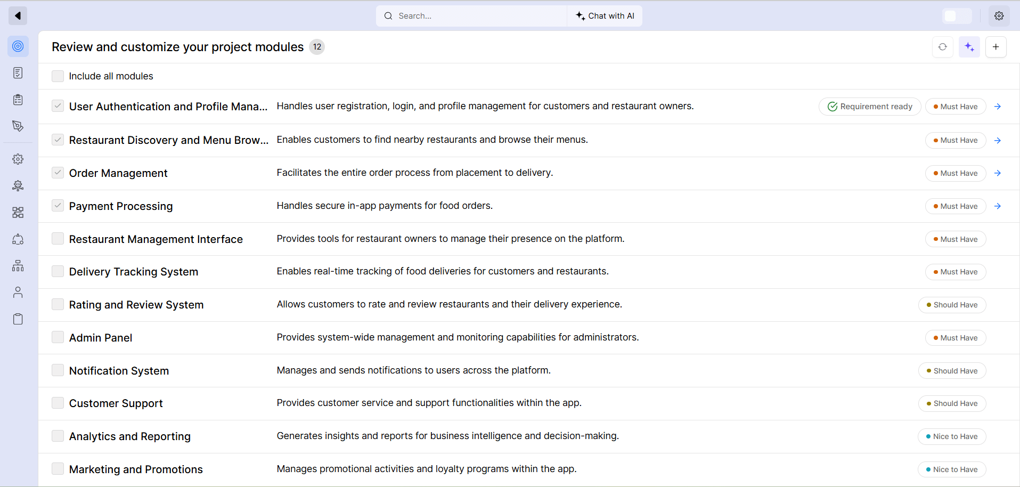Screen dimensions: 1020x487
Task: Click the Requirement ready badge
Action: coord(870,107)
